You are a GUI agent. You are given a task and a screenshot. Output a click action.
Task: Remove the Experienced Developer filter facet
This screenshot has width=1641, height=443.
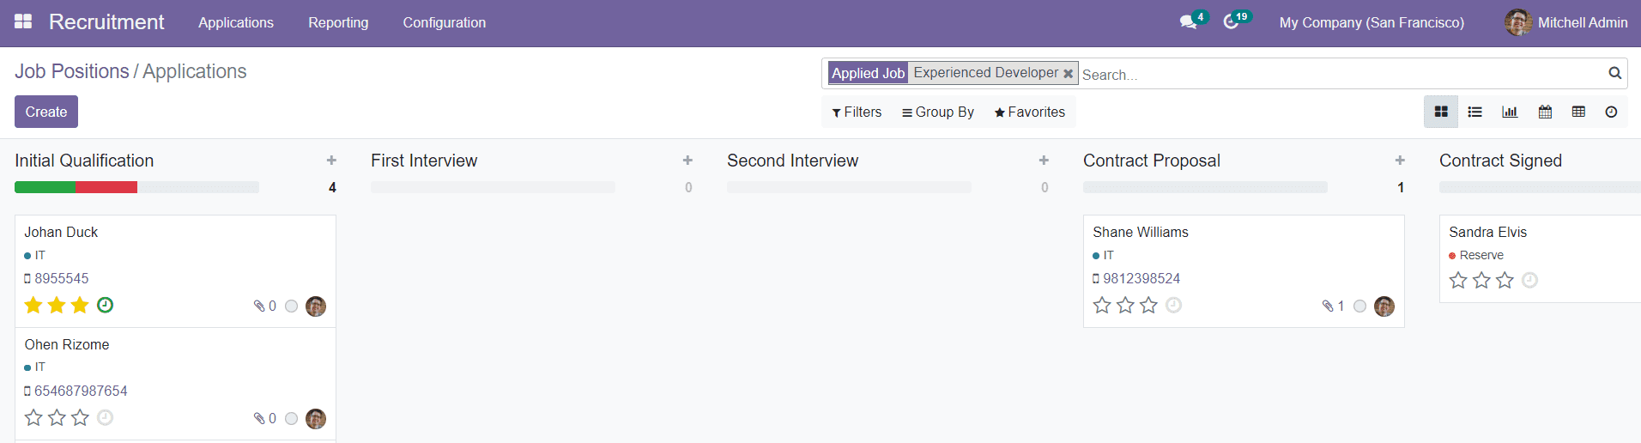coord(1069,74)
